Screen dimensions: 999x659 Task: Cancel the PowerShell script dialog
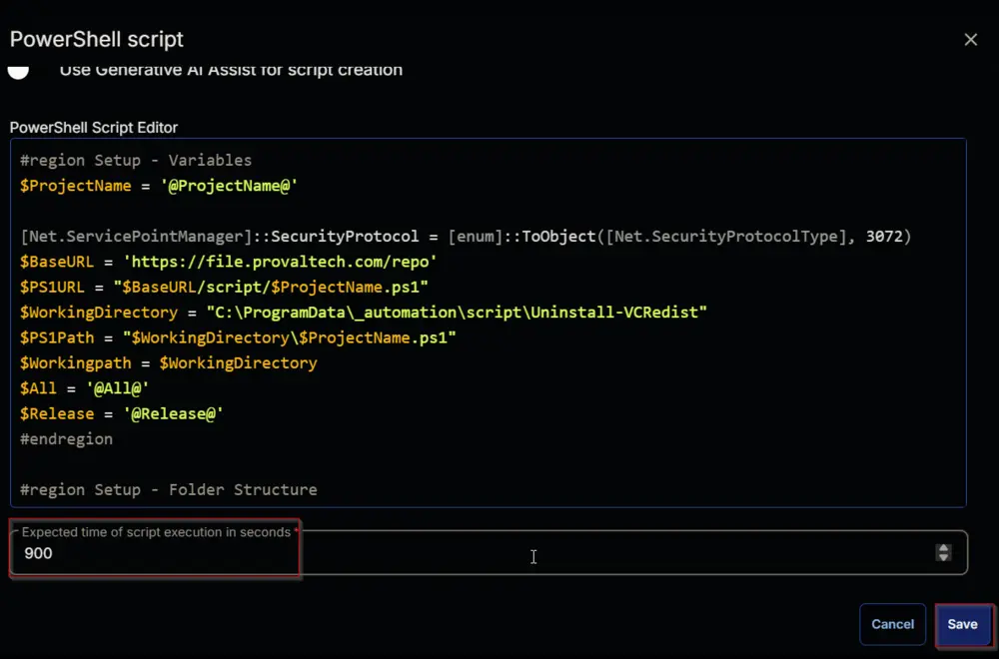click(892, 624)
